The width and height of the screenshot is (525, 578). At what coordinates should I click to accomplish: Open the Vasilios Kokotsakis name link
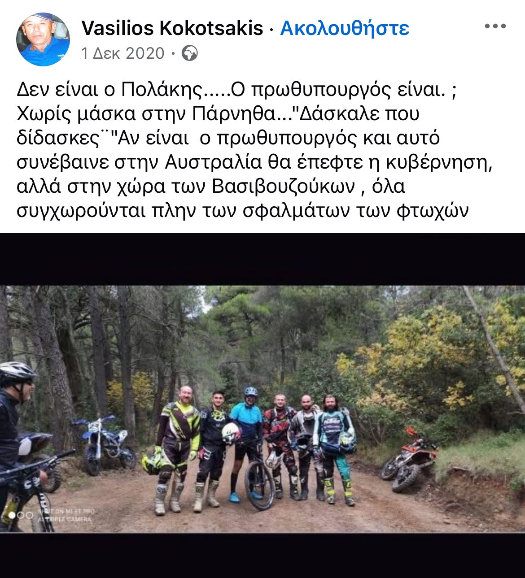click(172, 28)
